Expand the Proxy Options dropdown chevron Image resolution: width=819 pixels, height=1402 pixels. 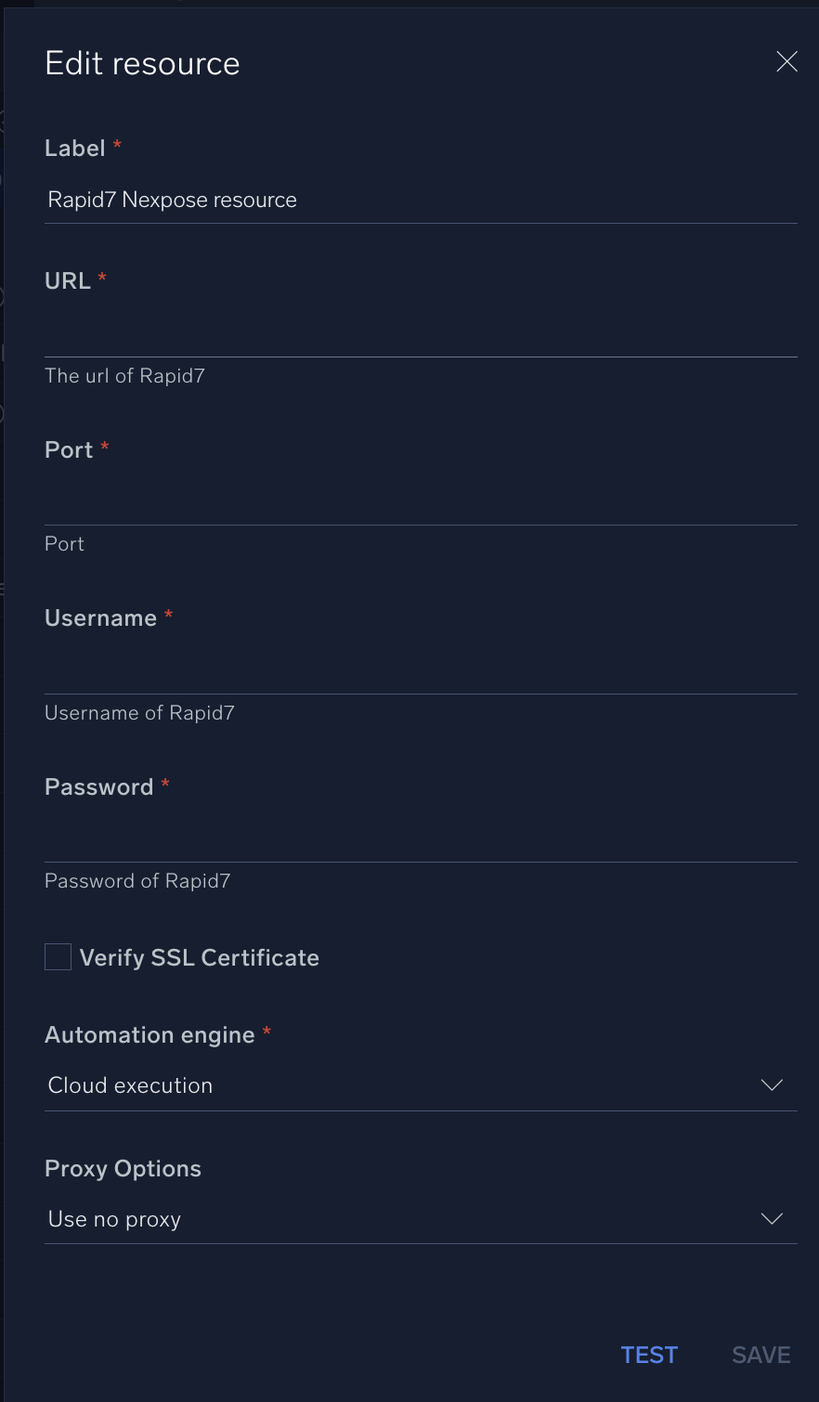[x=772, y=1218]
